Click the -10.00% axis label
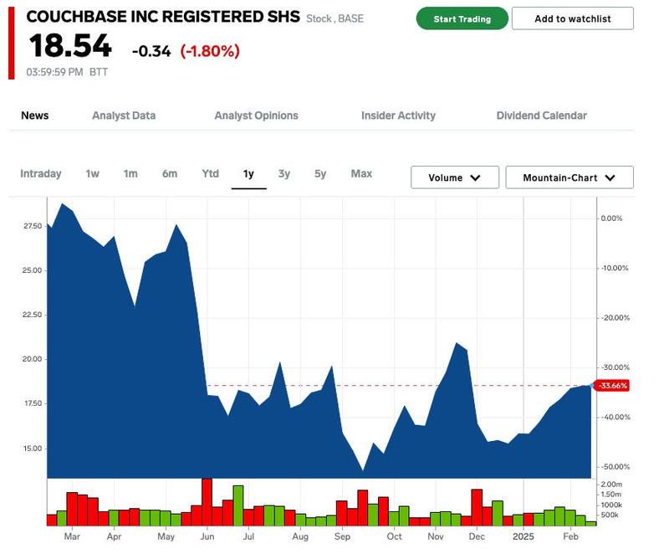The image size is (669, 554). pos(615,268)
